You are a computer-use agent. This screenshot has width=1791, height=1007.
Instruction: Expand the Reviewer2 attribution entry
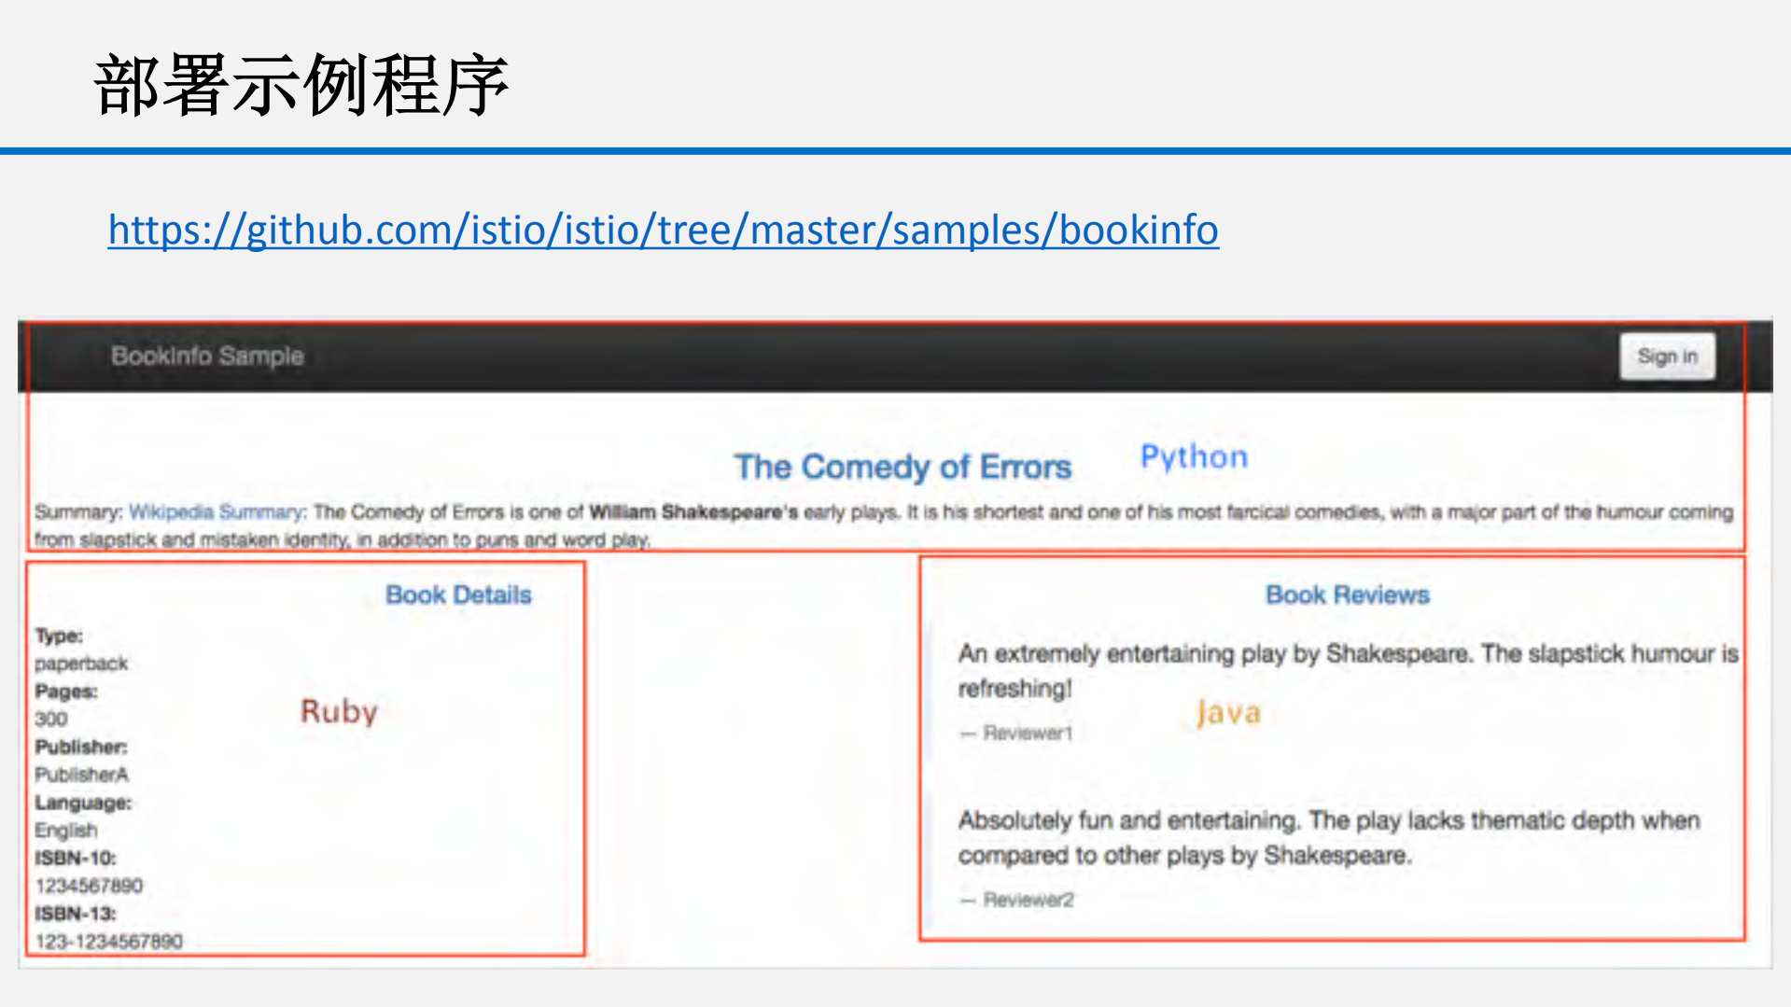1017,899
